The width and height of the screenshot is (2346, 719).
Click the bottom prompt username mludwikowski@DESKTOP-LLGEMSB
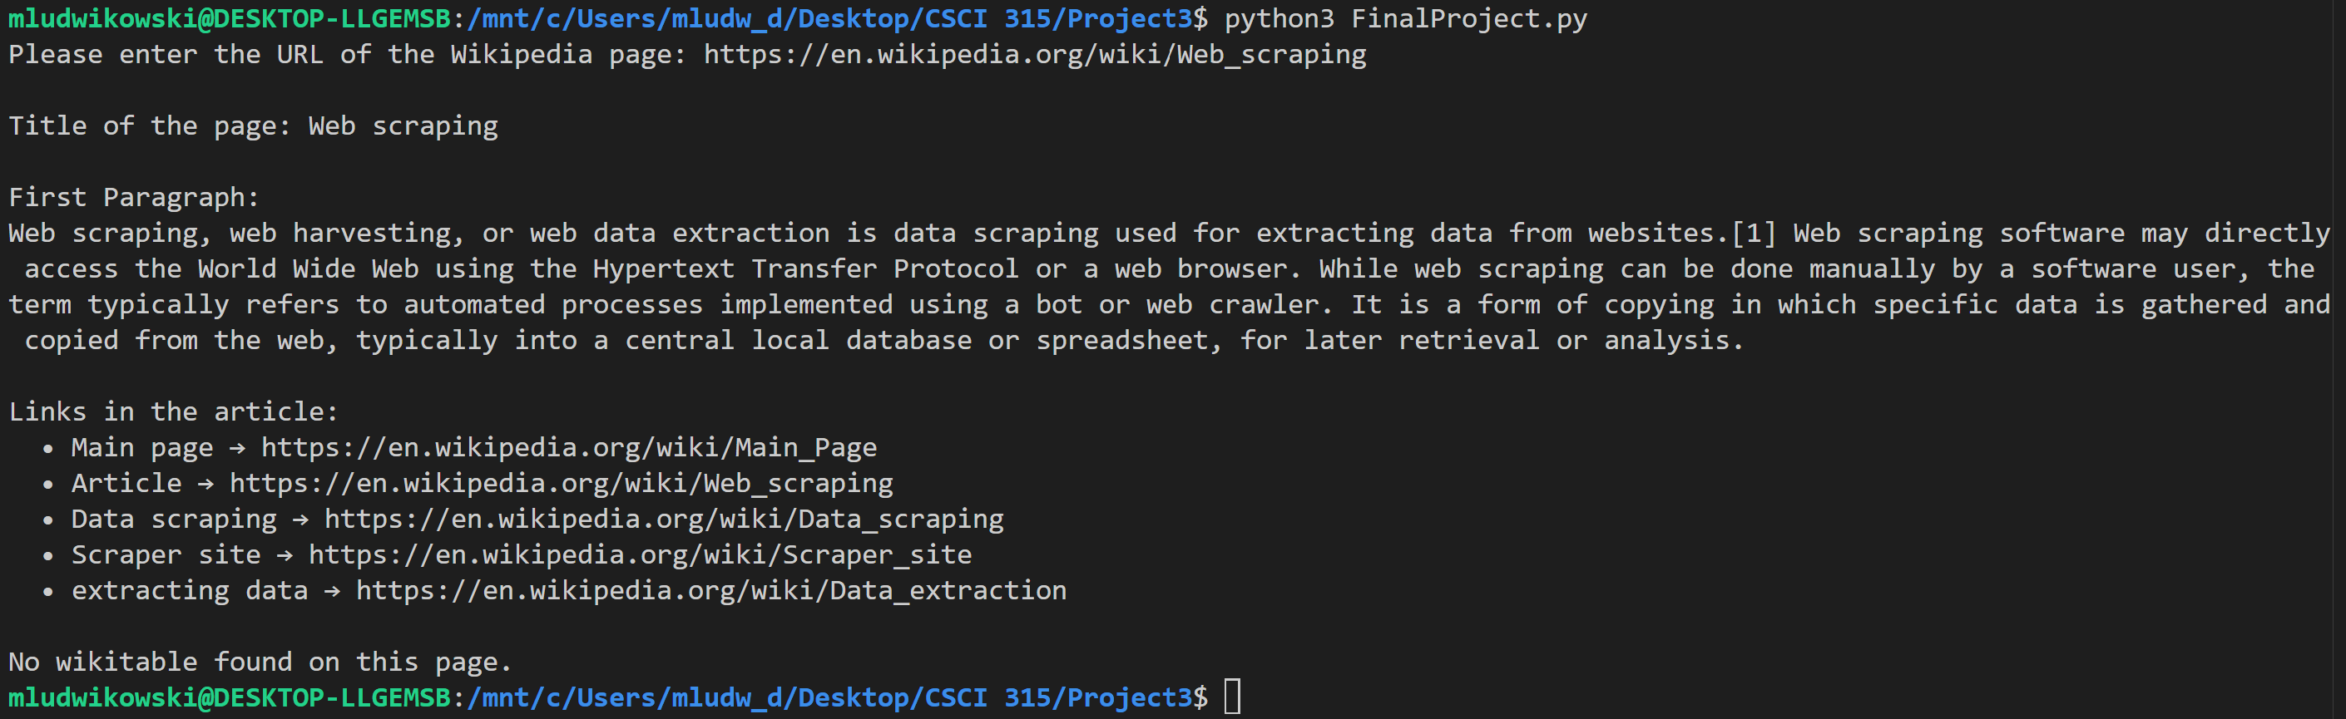pyautogui.click(x=230, y=698)
